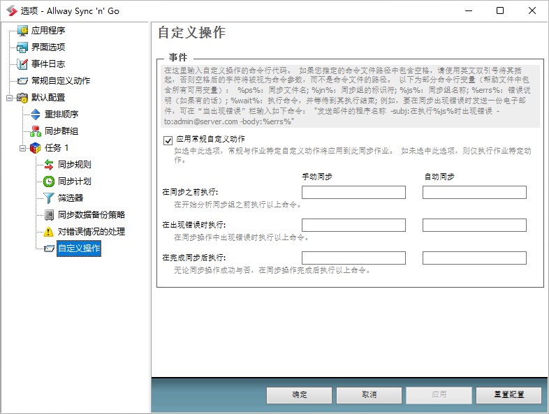Click the 同步规则 arrows icon
This screenshot has width=549, height=414.
pyautogui.click(x=49, y=165)
